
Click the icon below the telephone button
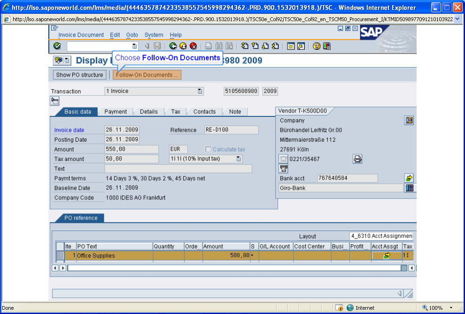284,168
